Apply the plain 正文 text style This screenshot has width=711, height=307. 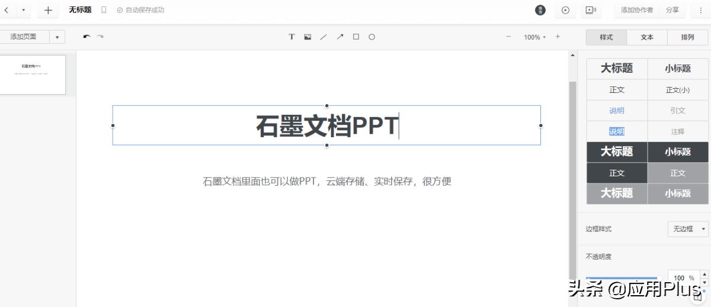click(x=617, y=90)
